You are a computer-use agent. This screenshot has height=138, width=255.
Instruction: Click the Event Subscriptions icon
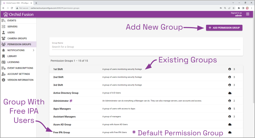click(x=3, y=68)
